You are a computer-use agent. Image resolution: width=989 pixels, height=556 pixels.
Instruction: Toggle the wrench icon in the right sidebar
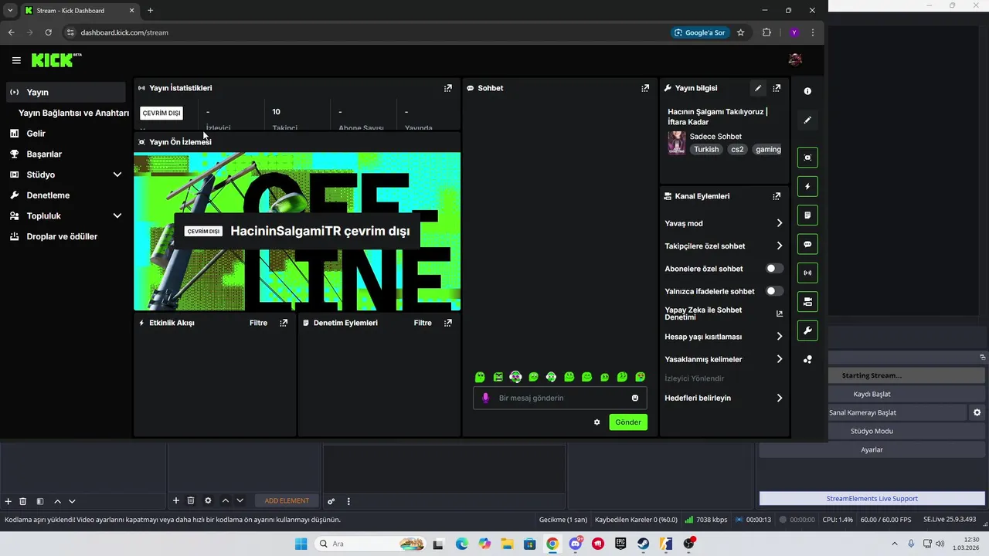point(807,331)
